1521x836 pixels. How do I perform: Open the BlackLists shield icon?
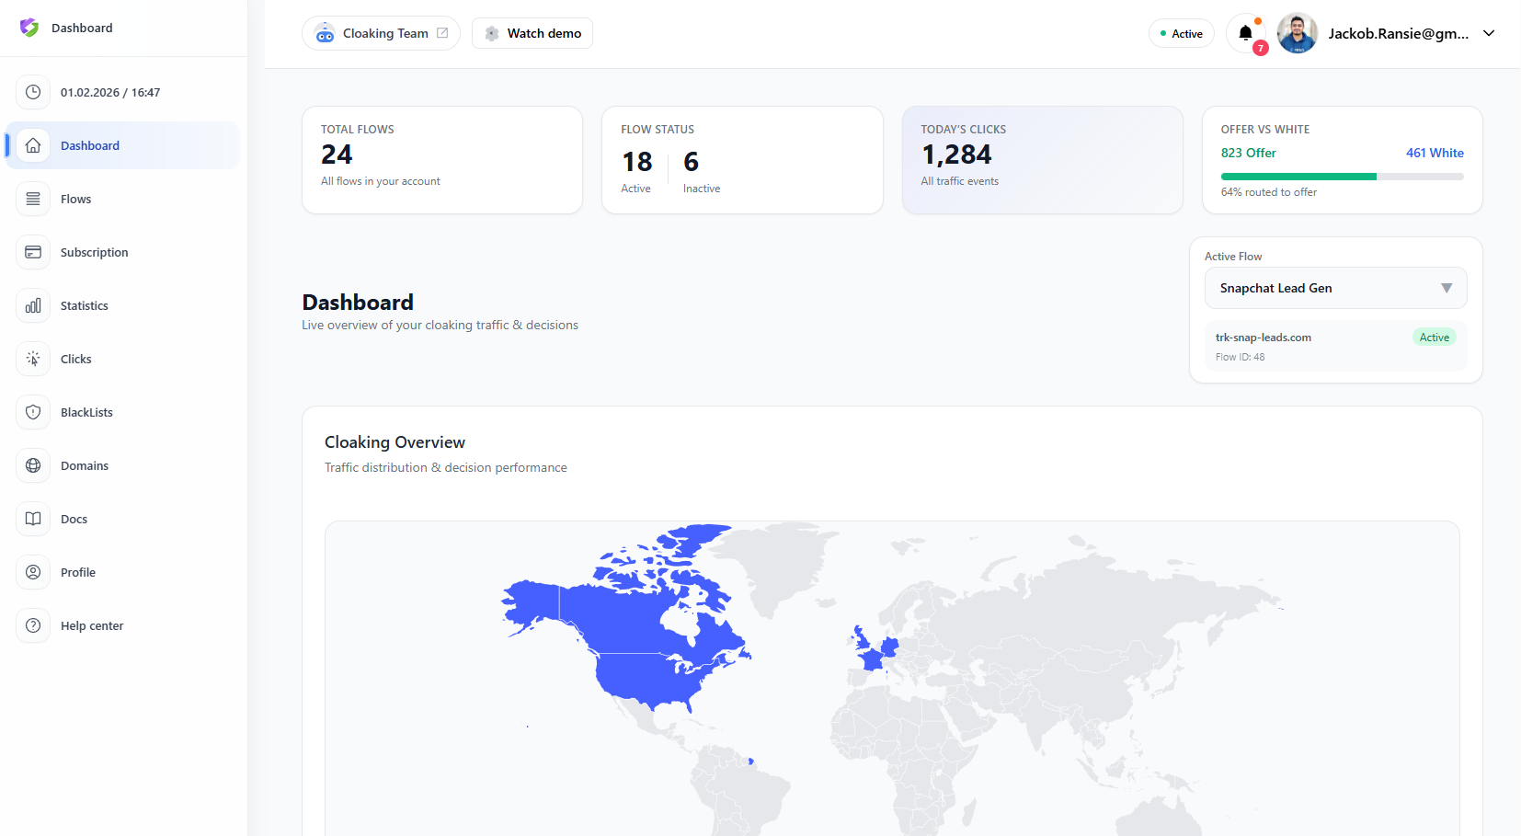[33, 412]
